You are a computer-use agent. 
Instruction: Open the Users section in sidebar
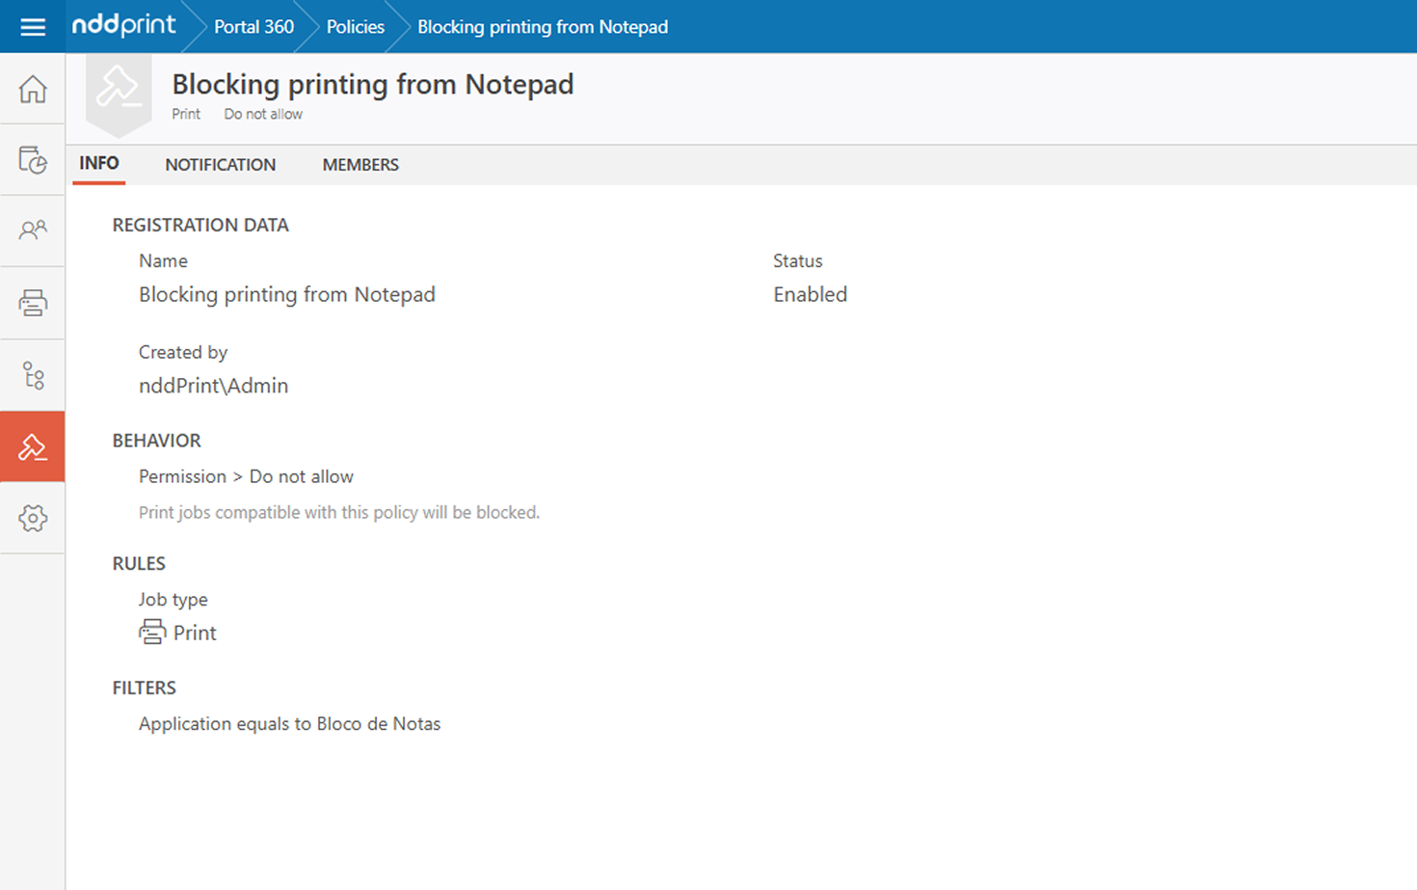[33, 230]
